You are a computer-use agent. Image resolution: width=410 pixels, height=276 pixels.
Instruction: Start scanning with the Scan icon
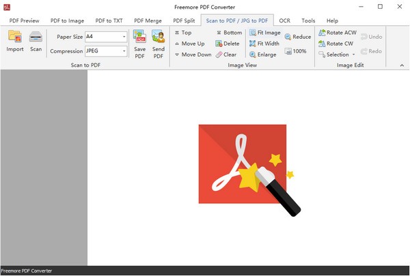36,37
